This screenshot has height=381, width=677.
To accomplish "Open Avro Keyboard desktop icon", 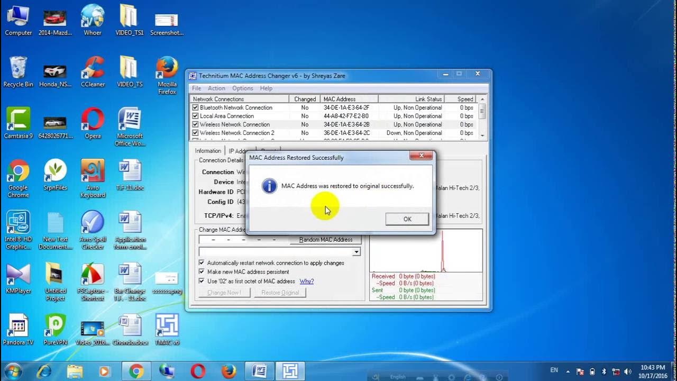I will (93, 179).
